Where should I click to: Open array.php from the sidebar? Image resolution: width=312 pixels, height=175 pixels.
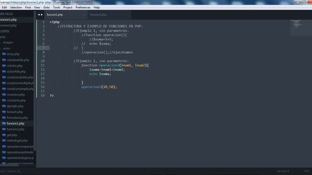[x=13, y=54]
